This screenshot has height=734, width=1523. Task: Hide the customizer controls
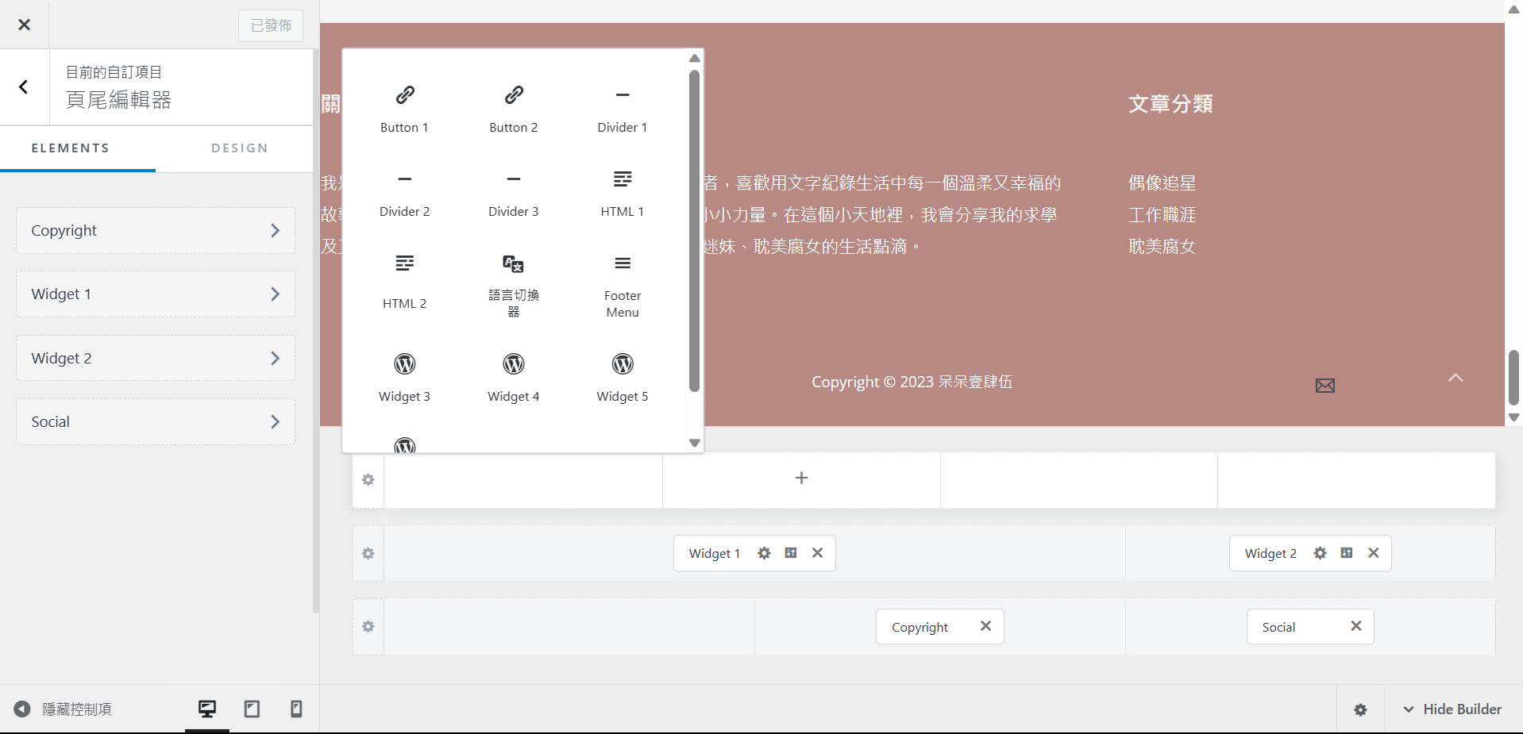(63, 709)
